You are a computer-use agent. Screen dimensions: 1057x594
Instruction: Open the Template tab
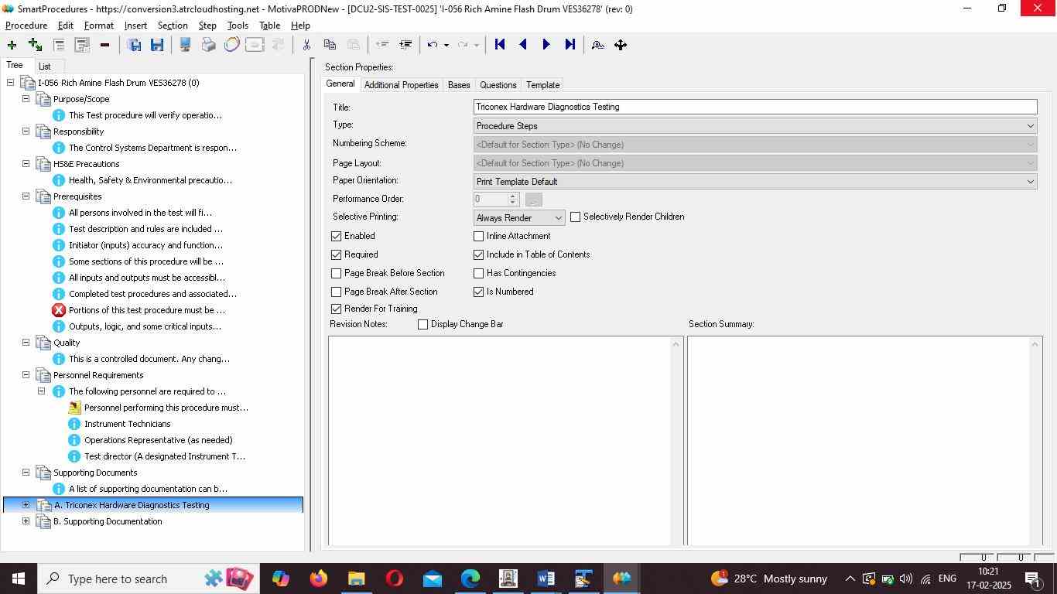point(542,85)
